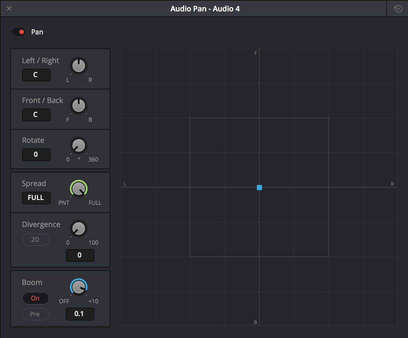The image size is (408, 338).
Task: Click the blue pan position handle
Action: (x=259, y=187)
